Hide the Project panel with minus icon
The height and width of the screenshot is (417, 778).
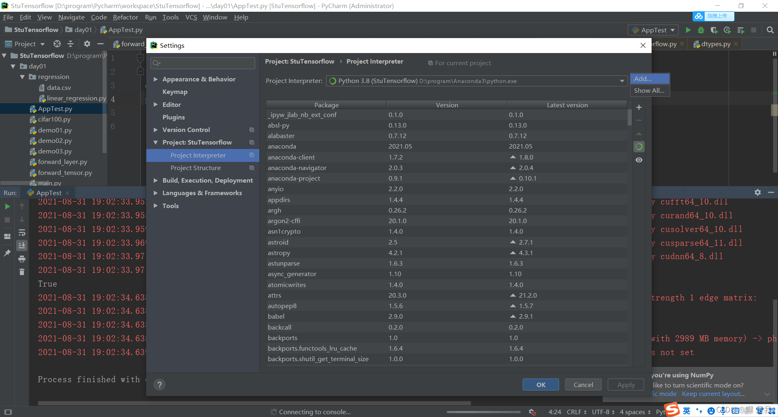pyautogui.click(x=100, y=44)
